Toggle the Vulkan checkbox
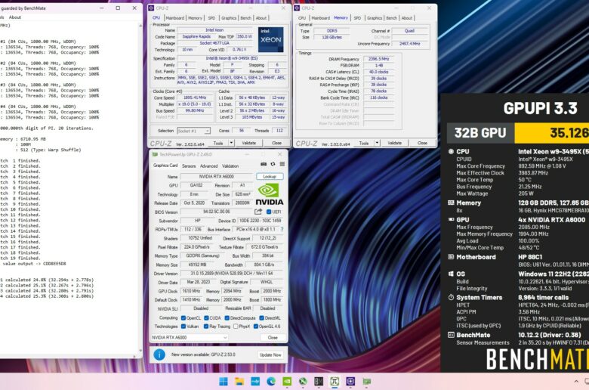Image resolution: width=589 pixels, height=390 pixels. tap(183, 327)
